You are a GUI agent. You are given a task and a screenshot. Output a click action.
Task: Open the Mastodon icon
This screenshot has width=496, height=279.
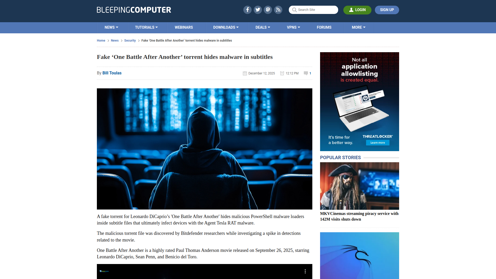[268, 10]
